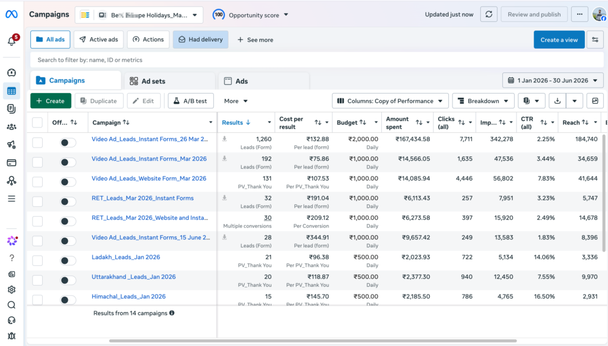608x346 pixels.
Task: Open the ad account selector dropdown
Action: coord(139,15)
